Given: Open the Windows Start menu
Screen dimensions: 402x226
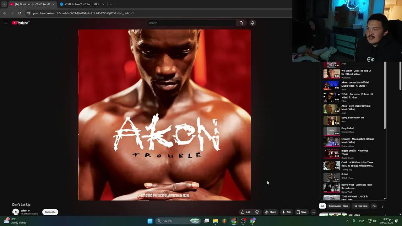Looking at the screenshot, I should [x=150, y=221].
